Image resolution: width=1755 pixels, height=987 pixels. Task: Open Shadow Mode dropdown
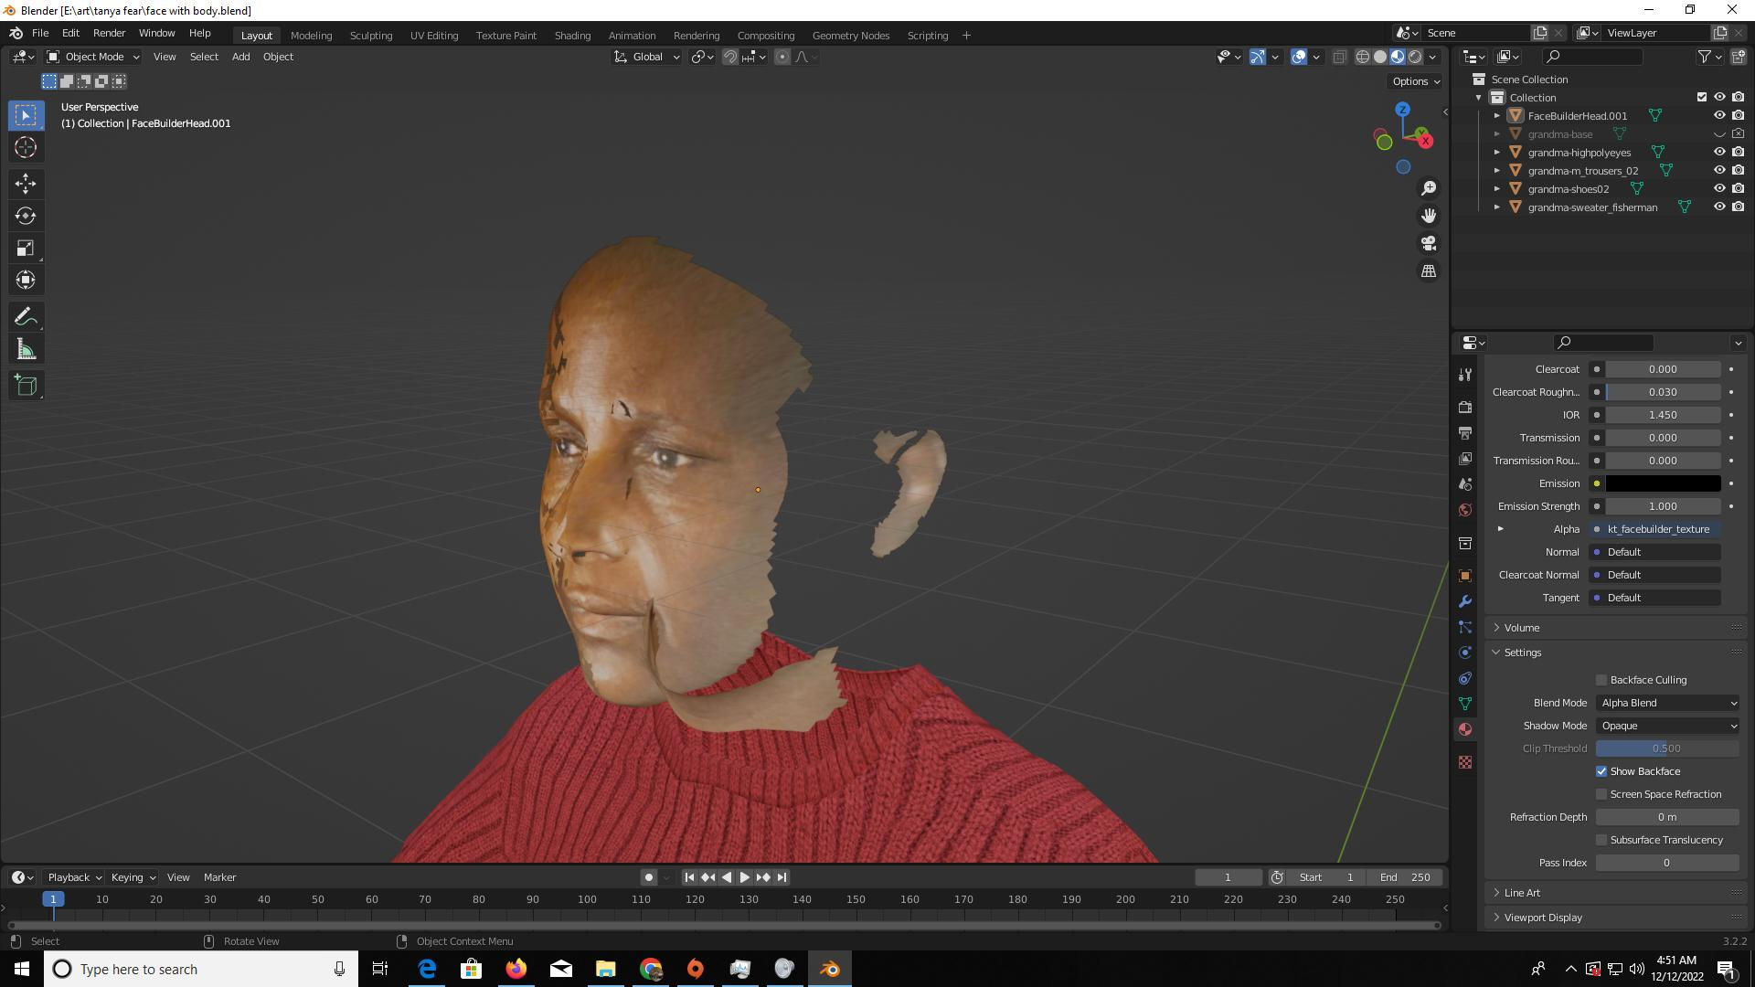pos(1667,726)
